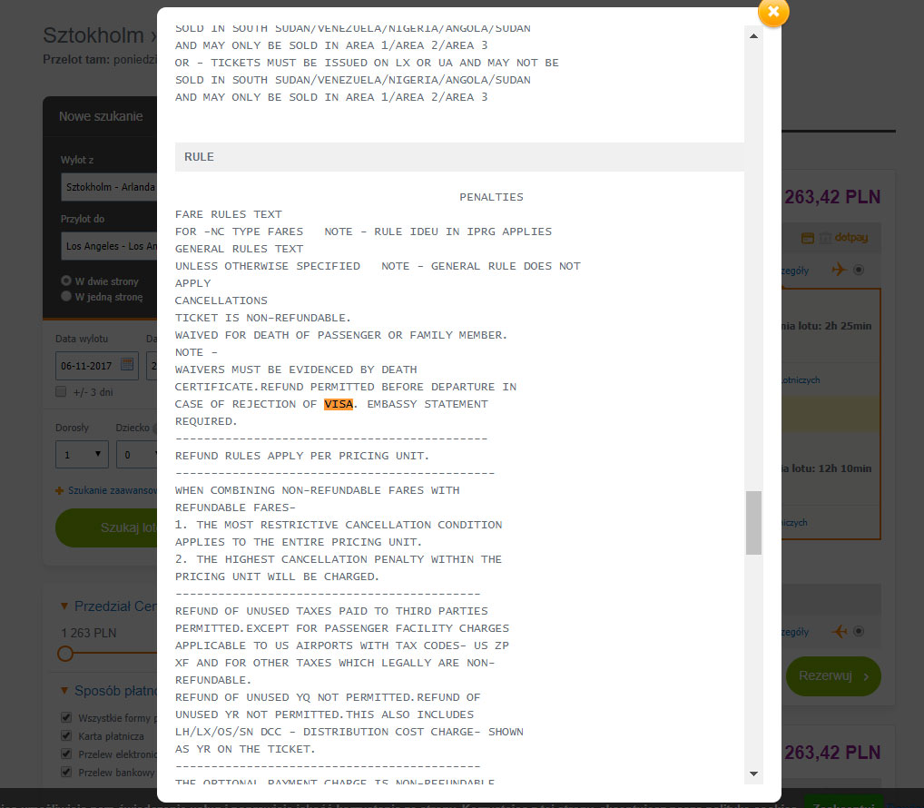The image size is (924, 808).
Task: Click first 263,42 PLN price
Action: click(832, 197)
